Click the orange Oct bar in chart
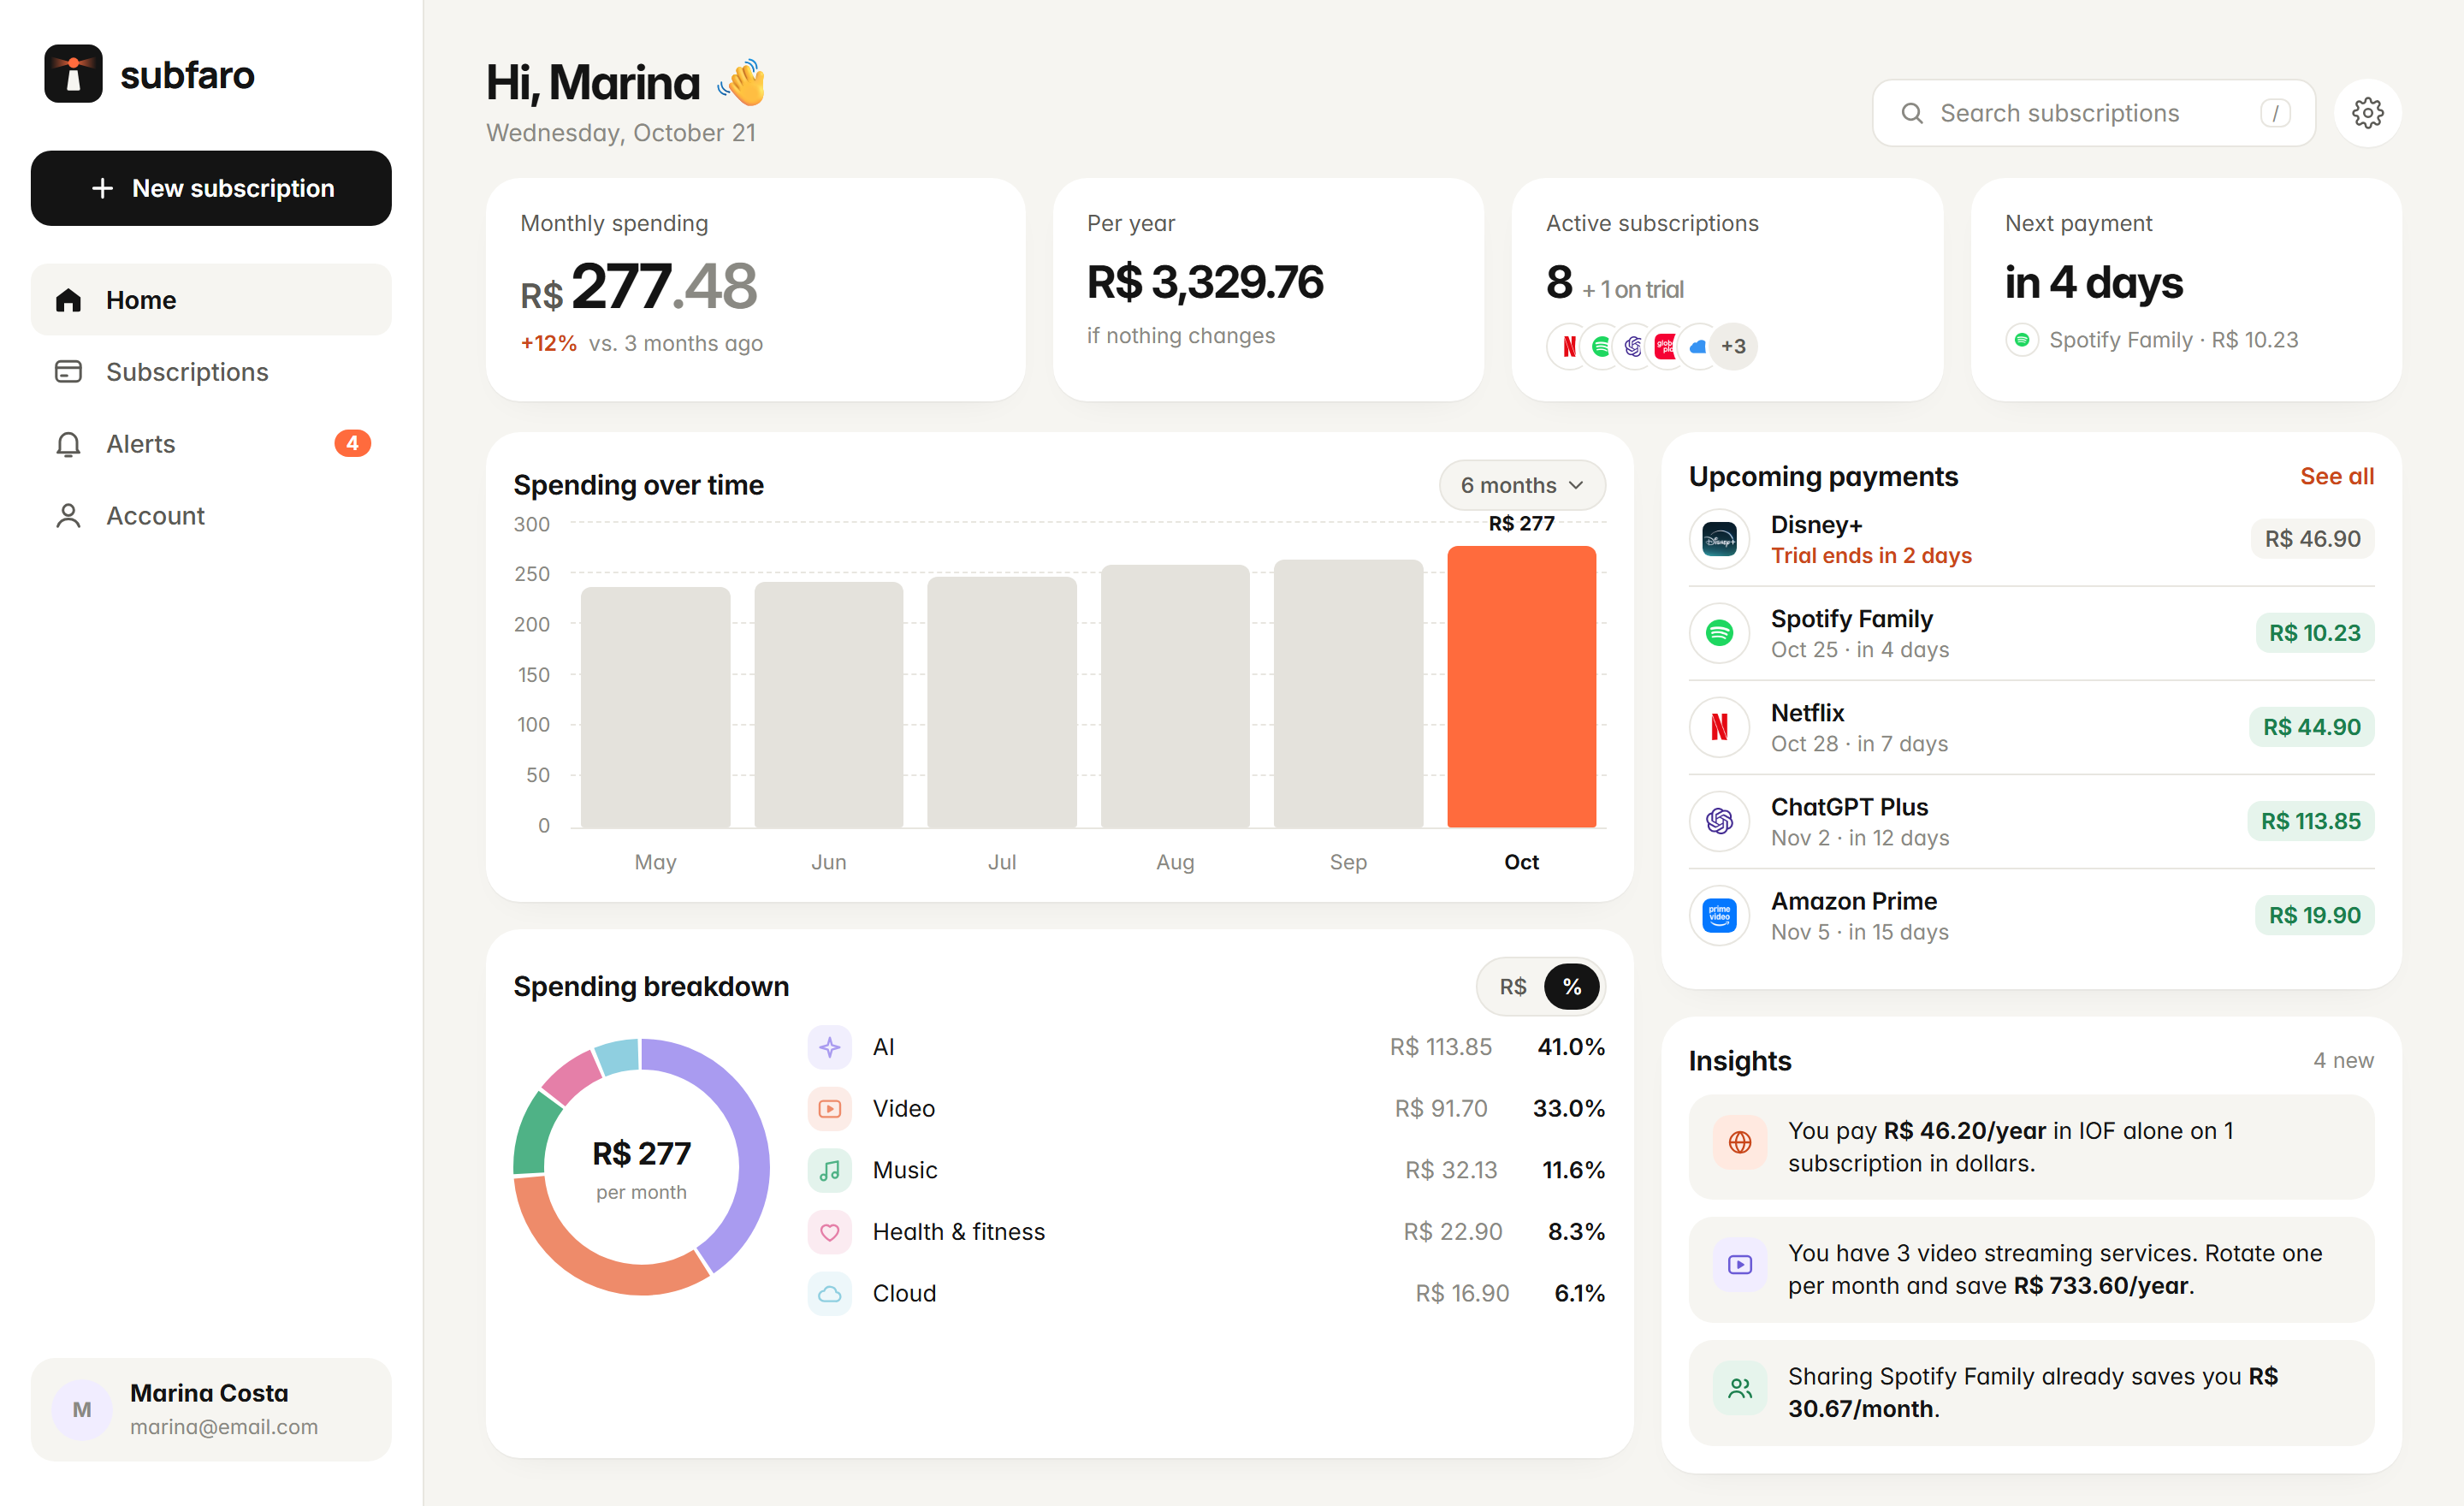 click(x=1521, y=687)
